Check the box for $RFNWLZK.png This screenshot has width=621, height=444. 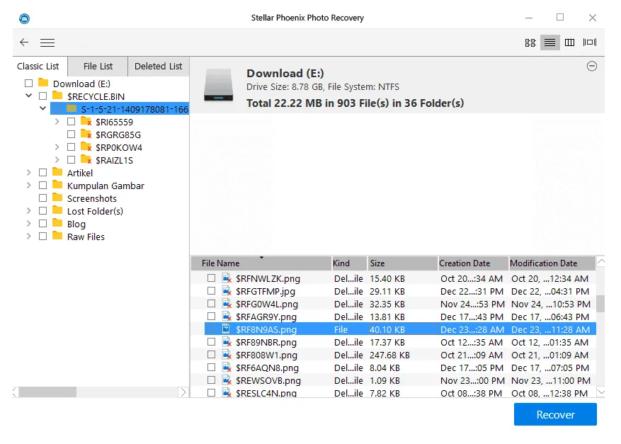212,278
